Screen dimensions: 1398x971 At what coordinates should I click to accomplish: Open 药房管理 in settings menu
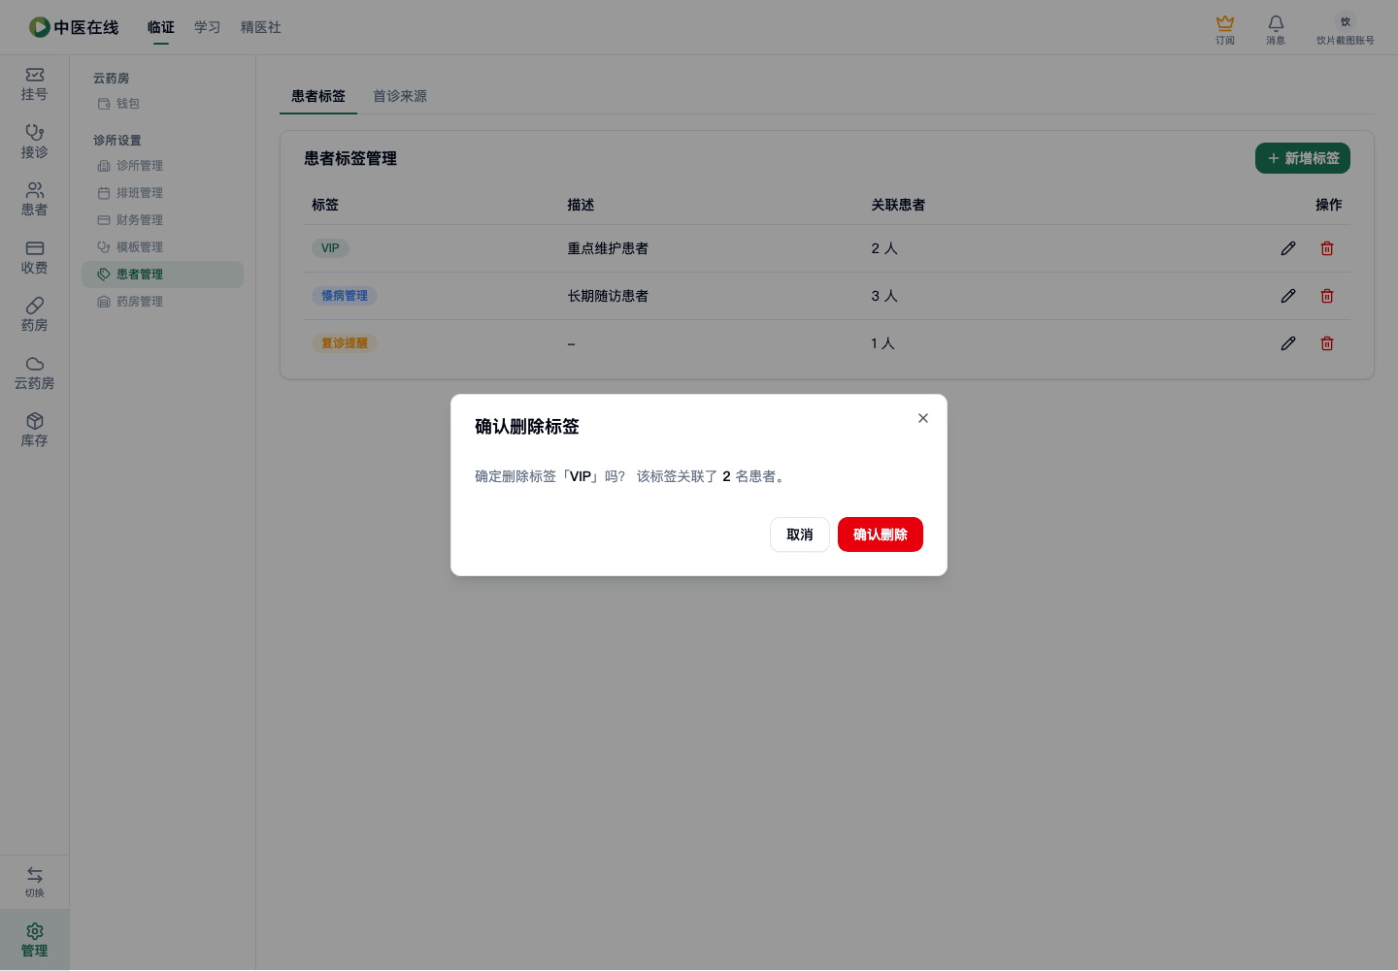point(162,302)
